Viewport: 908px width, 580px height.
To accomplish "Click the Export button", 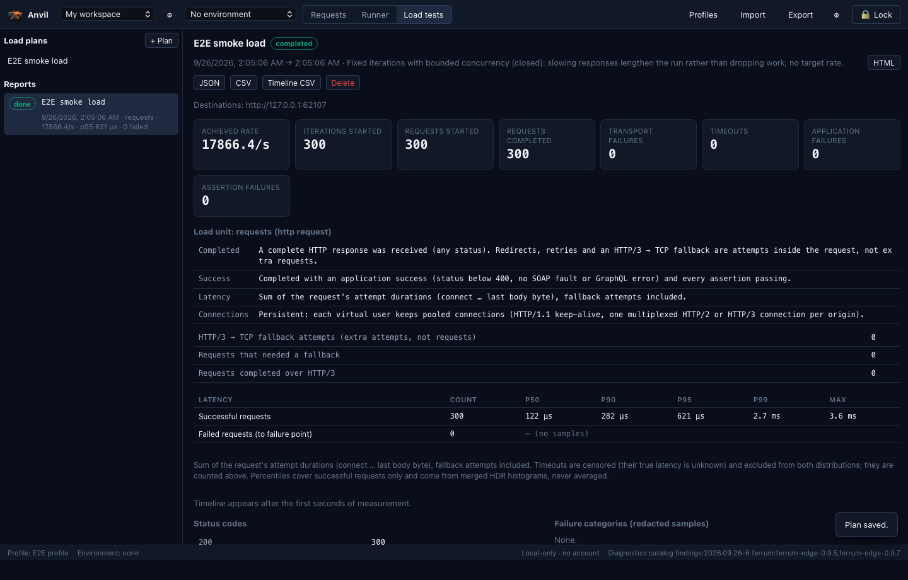I will [801, 14].
